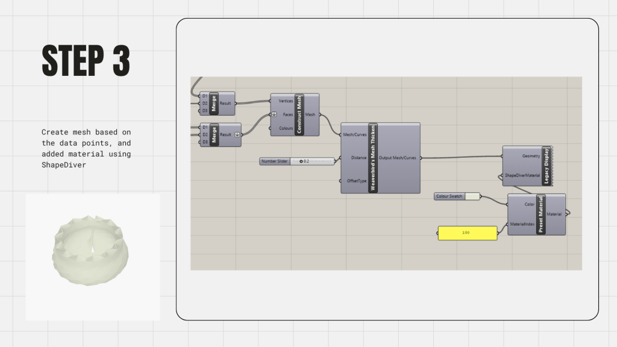Select the Preset Material component
The height and width of the screenshot is (347, 617).
540,214
